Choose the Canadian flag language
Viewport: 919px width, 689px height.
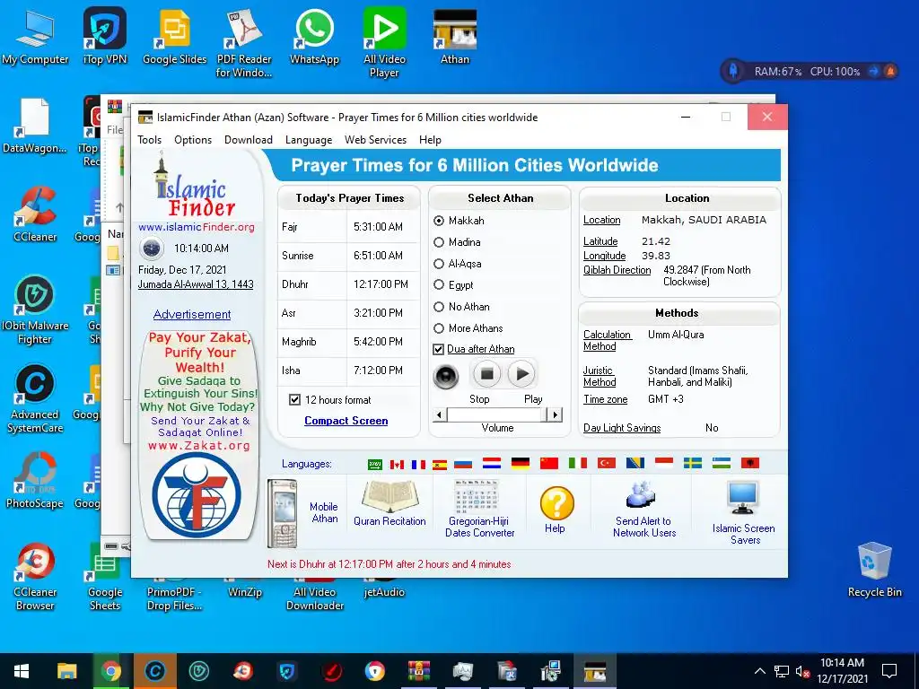pos(397,464)
